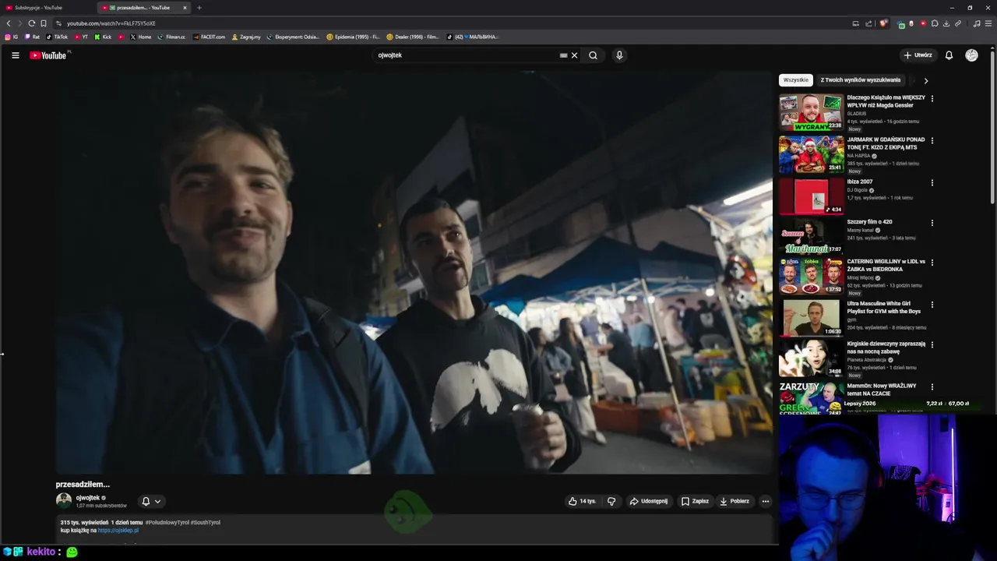This screenshot has width=997, height=561.
Task: Open the Utwórz create menu
Action: click(x=918, y=55)
